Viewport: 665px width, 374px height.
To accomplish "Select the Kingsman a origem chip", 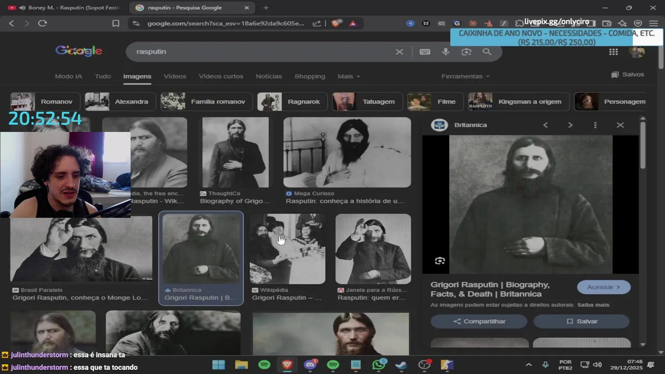I will coord(518,102).
